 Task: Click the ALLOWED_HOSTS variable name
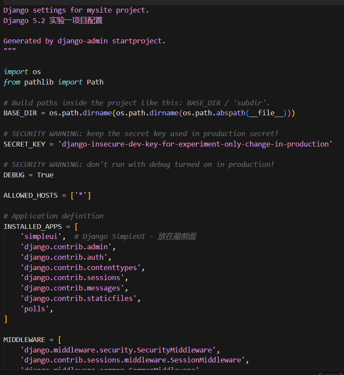tap(30, 196)
